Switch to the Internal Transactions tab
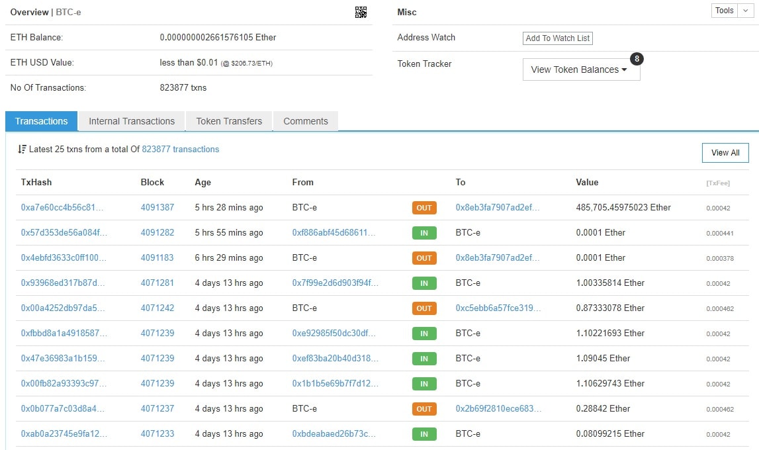This screenshot has height=450, width=759. [x=132, y=121]
